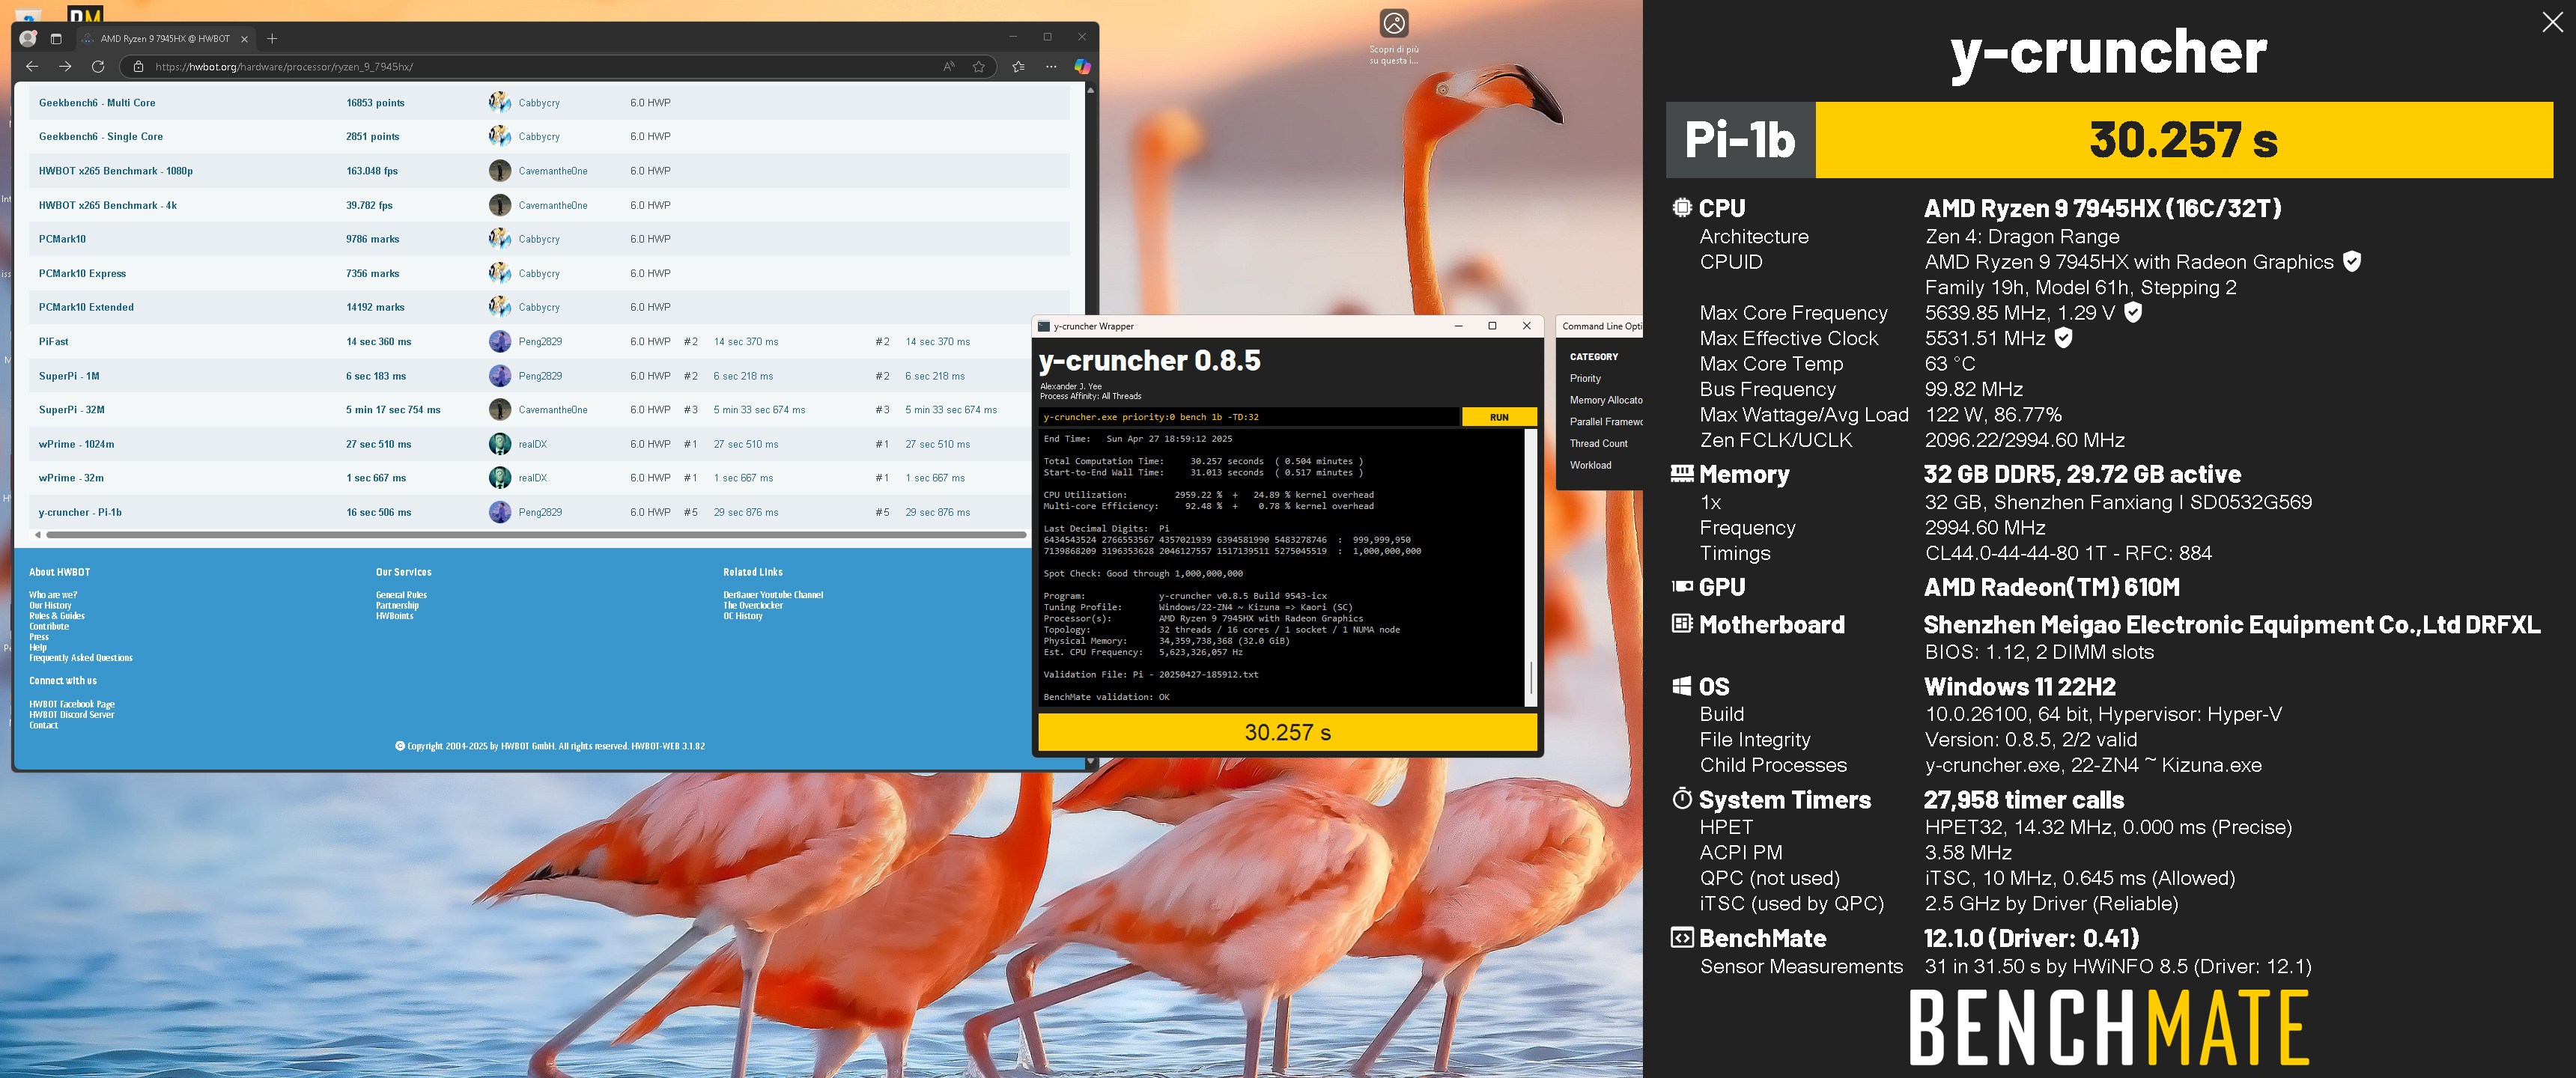Click the shield beside Max Core Frequency
This screenshot has height=1078, width=2576.
coord(2133,312)
